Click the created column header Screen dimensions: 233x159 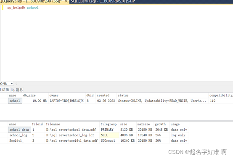pyautogui.click(x=106, y=95)
